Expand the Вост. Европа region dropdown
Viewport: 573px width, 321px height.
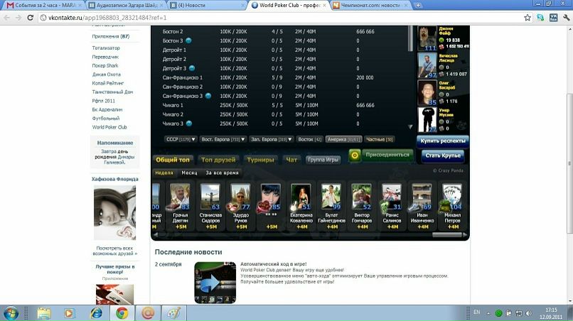pyautogui.click(x=222, y=140)
